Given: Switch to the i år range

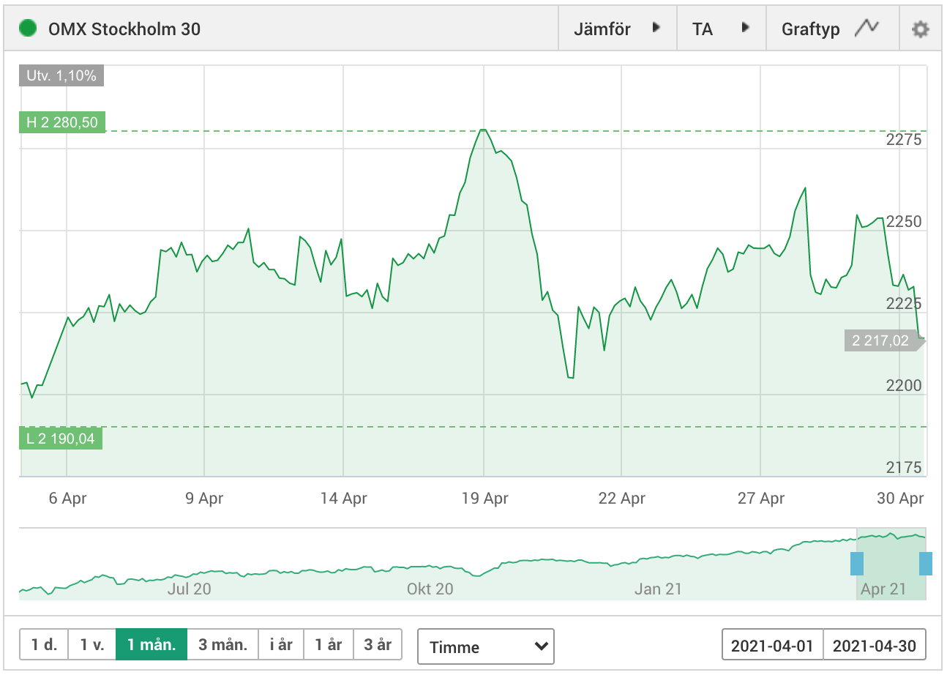Looking at the screenshot, I should [281, 645].
